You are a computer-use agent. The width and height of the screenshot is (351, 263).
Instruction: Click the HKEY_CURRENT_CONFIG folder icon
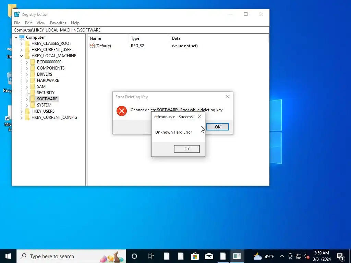tap(27, 117)
